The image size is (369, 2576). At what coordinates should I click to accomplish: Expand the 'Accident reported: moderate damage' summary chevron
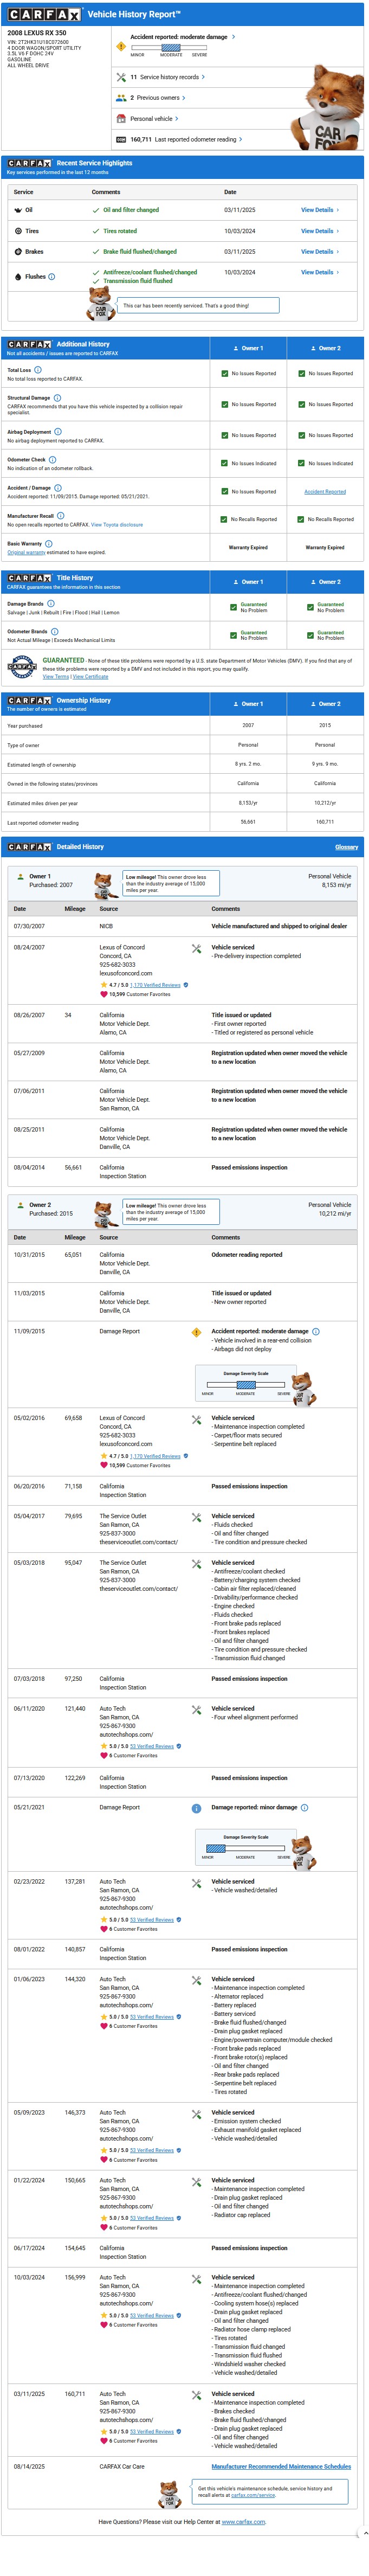(234, 36)
